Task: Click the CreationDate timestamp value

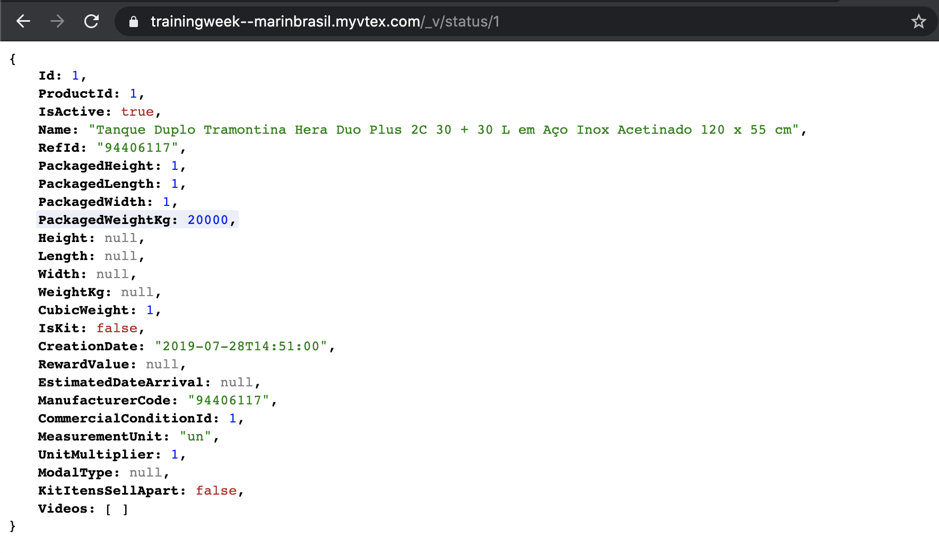Action: [241, 347]
